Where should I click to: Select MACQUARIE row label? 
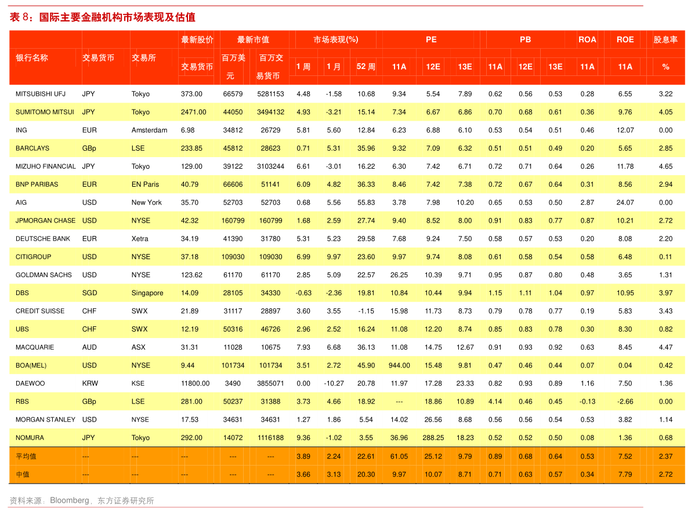[x=35, y=347]
